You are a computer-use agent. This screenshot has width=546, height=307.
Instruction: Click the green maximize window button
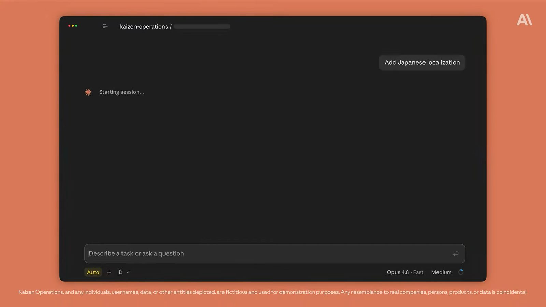click(76, 26)
